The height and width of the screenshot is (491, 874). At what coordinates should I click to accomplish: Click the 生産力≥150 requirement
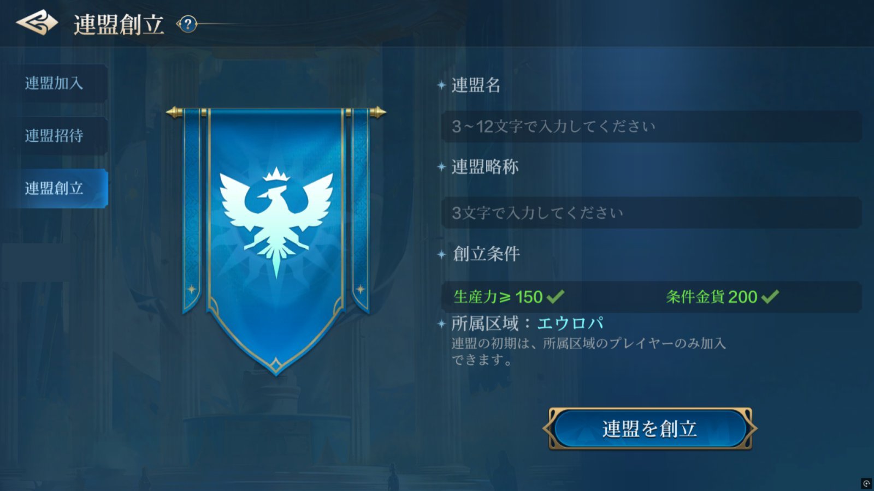click(x=498, y=297)
